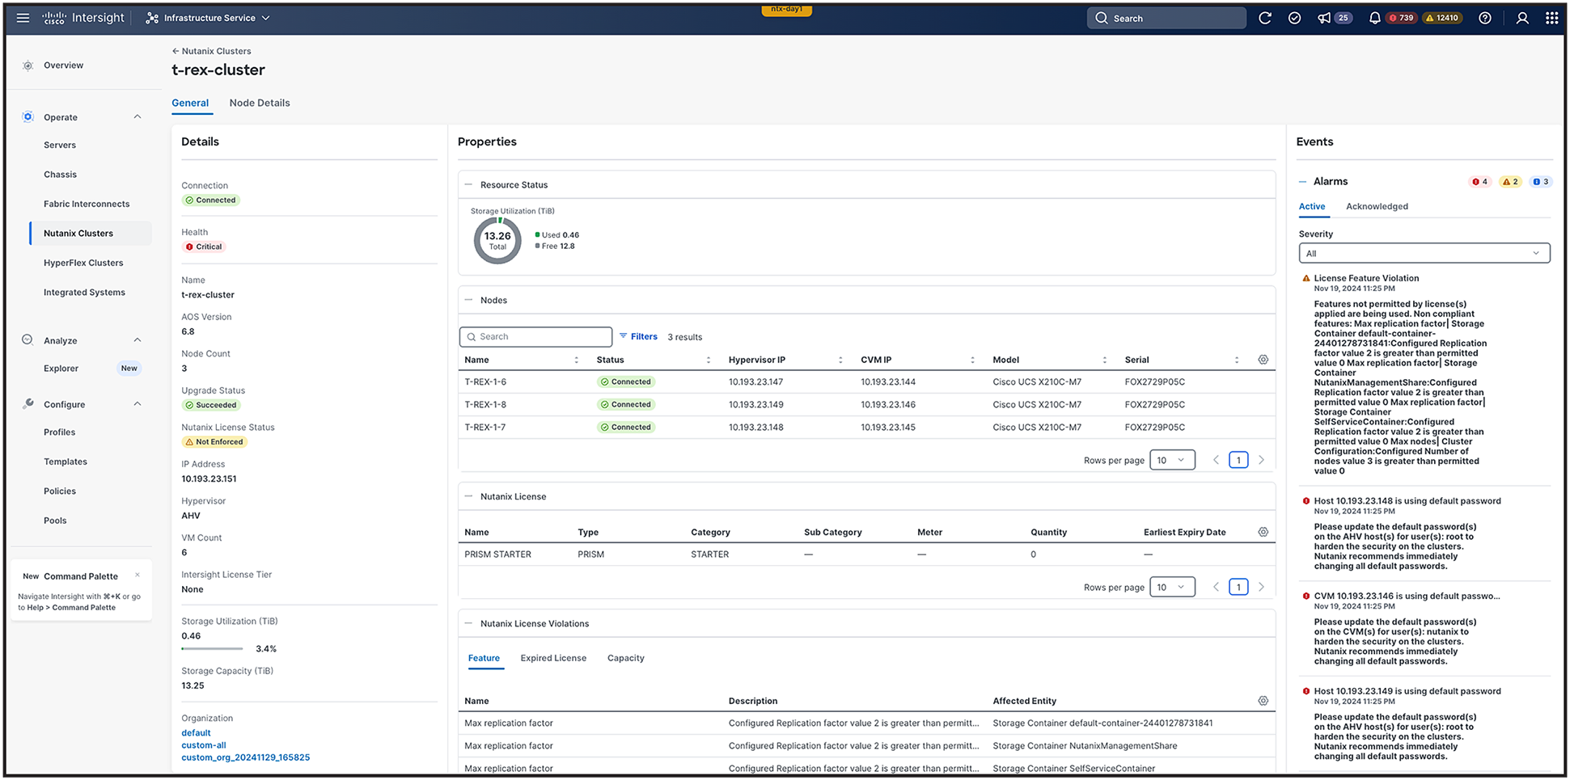Click the Cisco Intersight logo

point(83,18)
